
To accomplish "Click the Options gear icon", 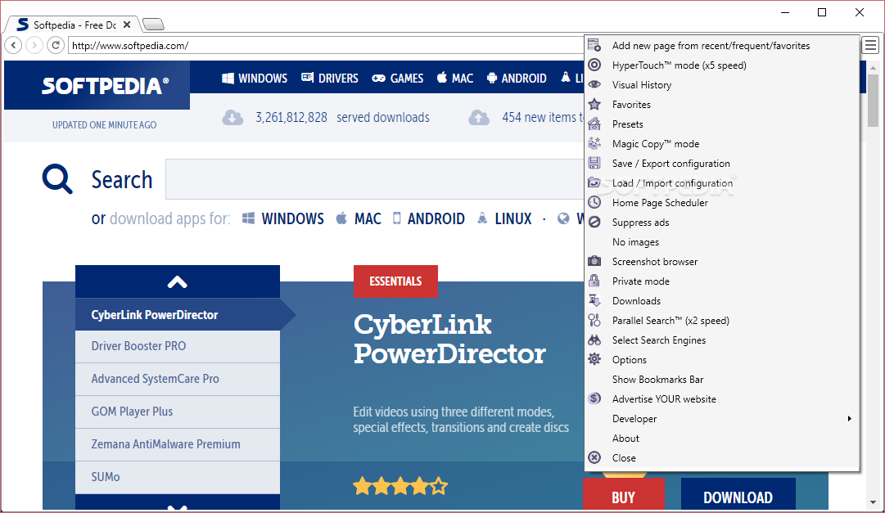I will (x=594, y=359).
